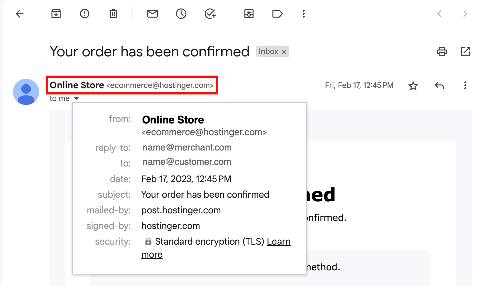Print the entire email conversation
This screenshot has height=286, width=481.
(x=442, y=51)
